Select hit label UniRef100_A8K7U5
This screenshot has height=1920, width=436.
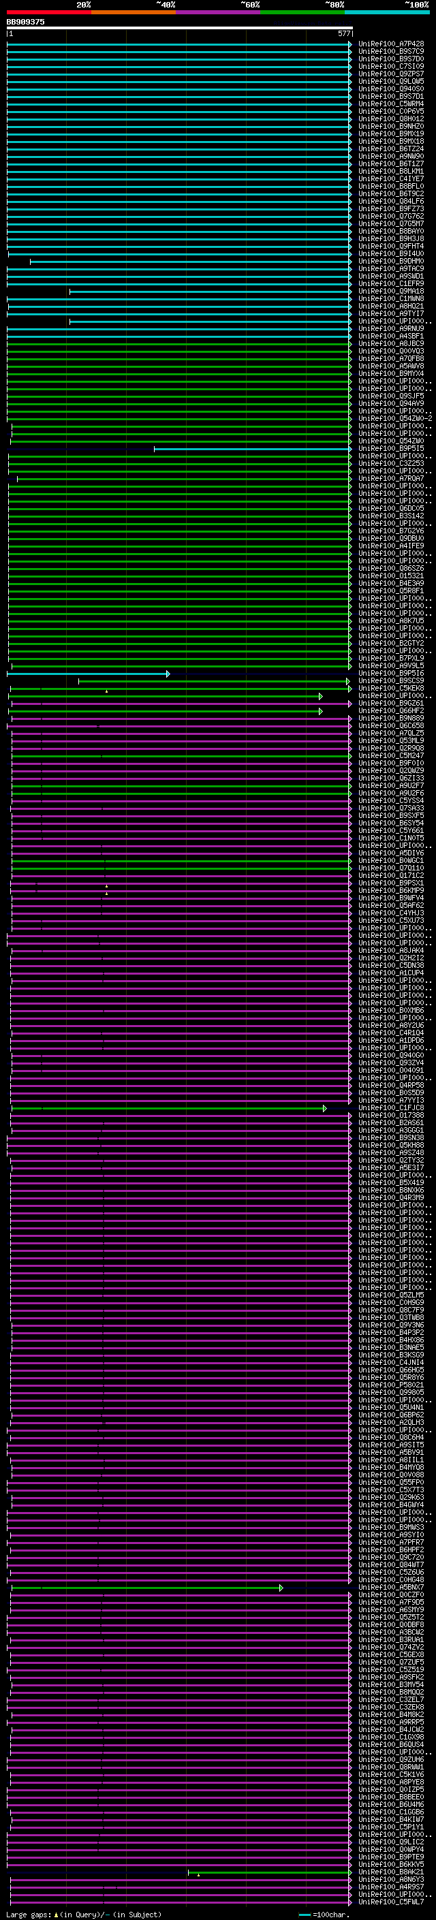[x=391, y=621]
